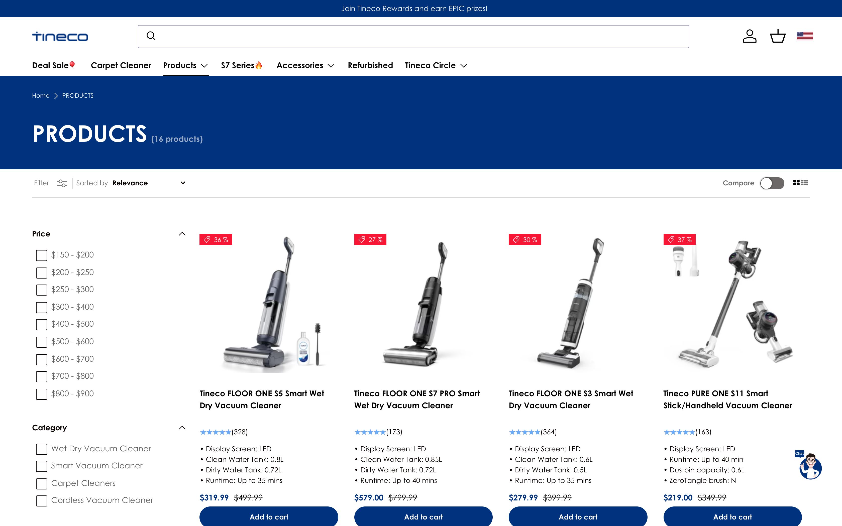This screenshot has height=526, width=842.
Task: Click the 36 % discount tag
Action: [x=216, y=239]
